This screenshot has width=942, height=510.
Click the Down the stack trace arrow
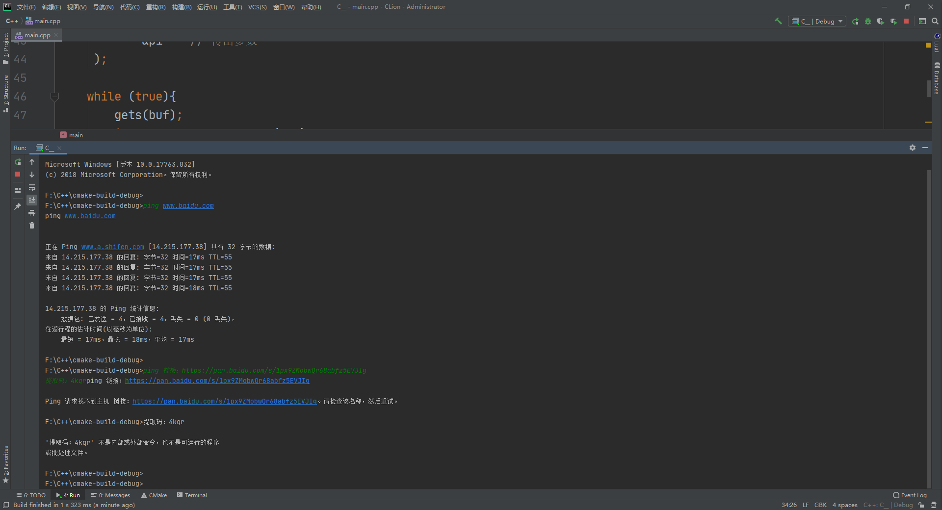coord(32,175)
